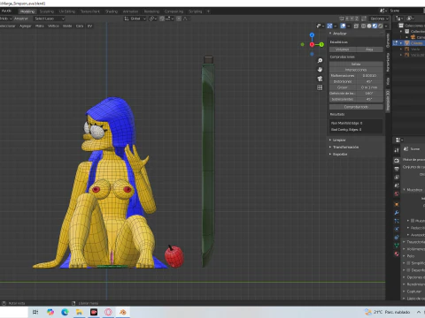Open the Render properties tab icon
Viewport: 425px width, 318px height.
(x=397, y=161)
